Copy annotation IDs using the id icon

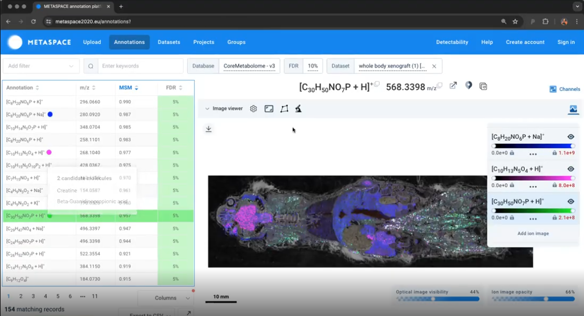[x=483, y=85]
